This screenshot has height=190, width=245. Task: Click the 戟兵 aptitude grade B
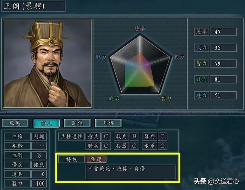coord(134,136)
